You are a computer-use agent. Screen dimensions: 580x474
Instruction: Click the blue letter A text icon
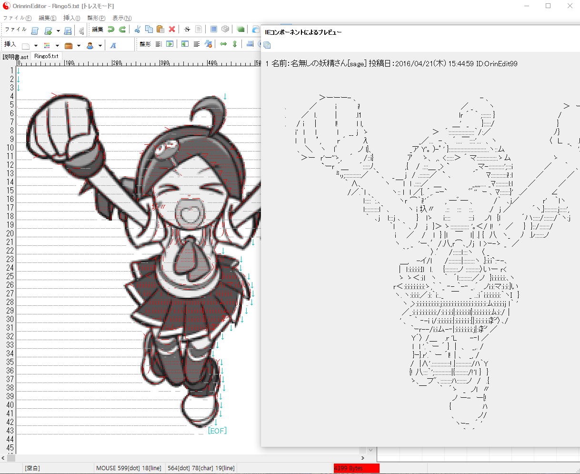point(113,45)
